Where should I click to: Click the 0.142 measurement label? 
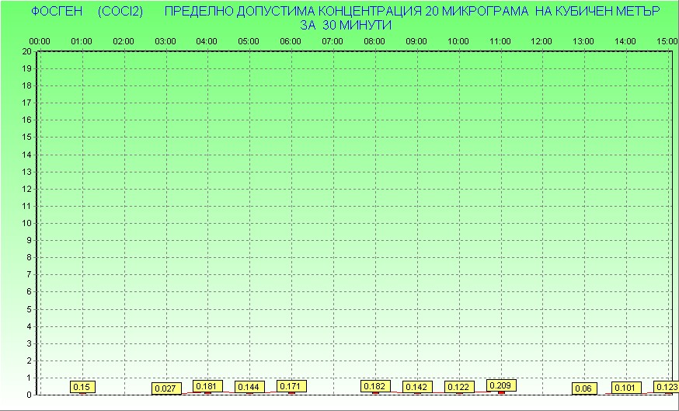pos(417,387)
